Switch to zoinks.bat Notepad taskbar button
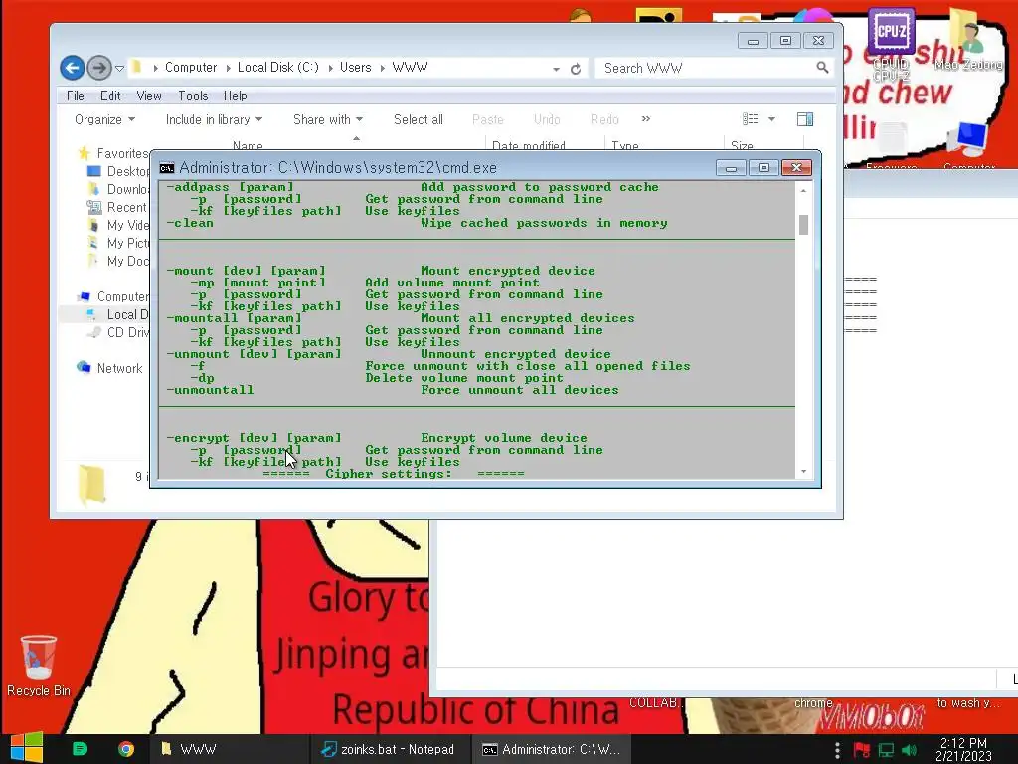 [390, 749]
